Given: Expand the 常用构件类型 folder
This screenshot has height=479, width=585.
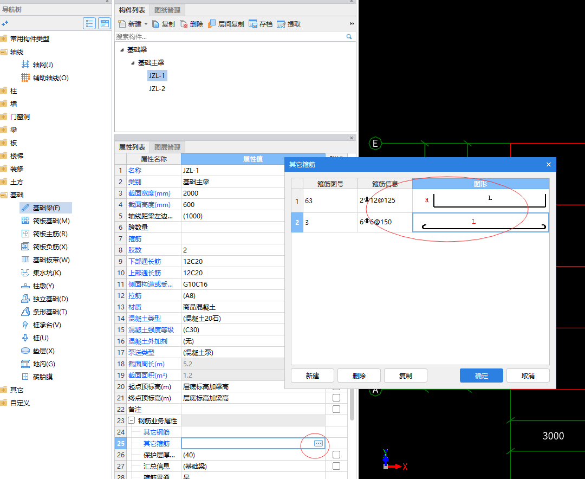Looking at the screenshot, I should (4, 38).
